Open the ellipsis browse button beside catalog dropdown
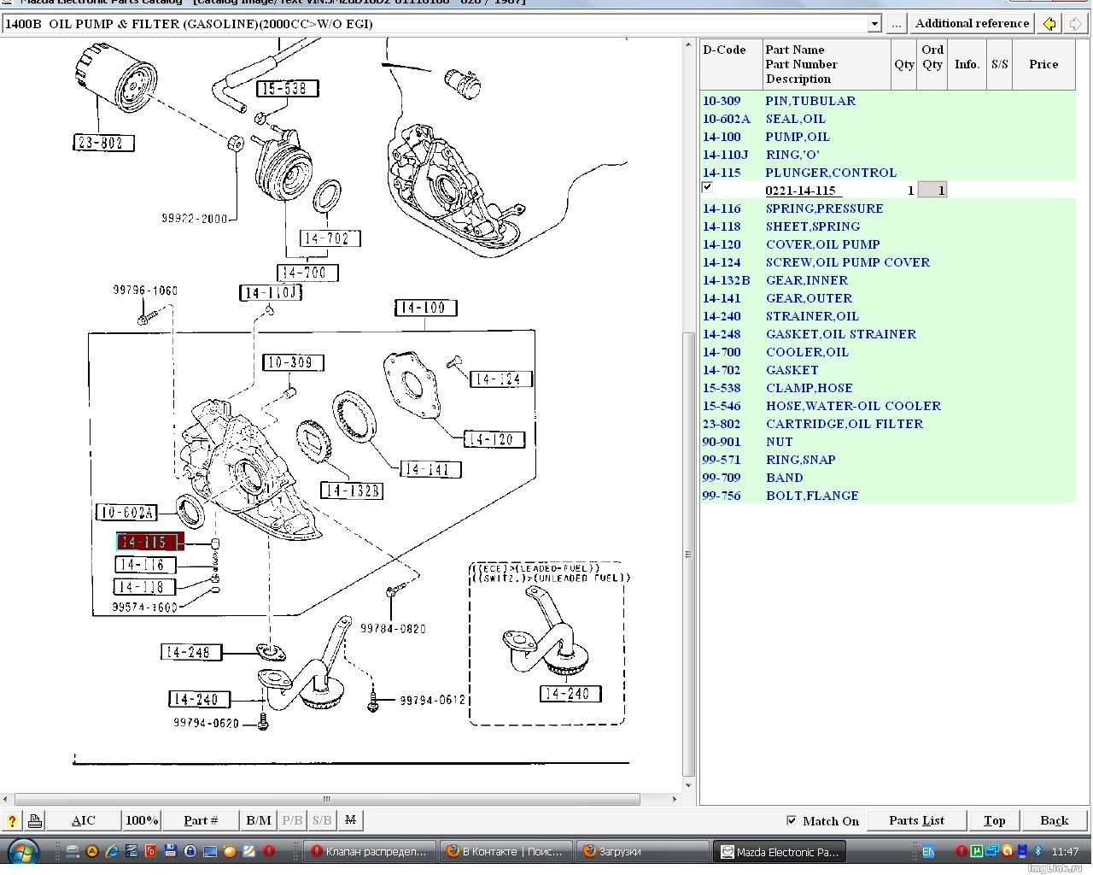This screenshot has width=1093, height=875. (x=896, y=24)
